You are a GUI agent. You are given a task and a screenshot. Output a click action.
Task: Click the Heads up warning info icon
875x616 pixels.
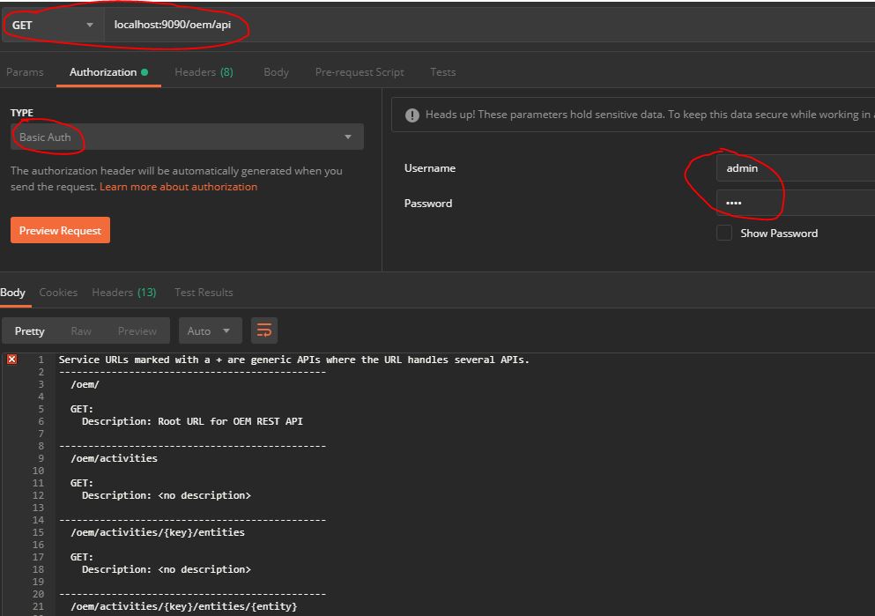pos(411,114)
